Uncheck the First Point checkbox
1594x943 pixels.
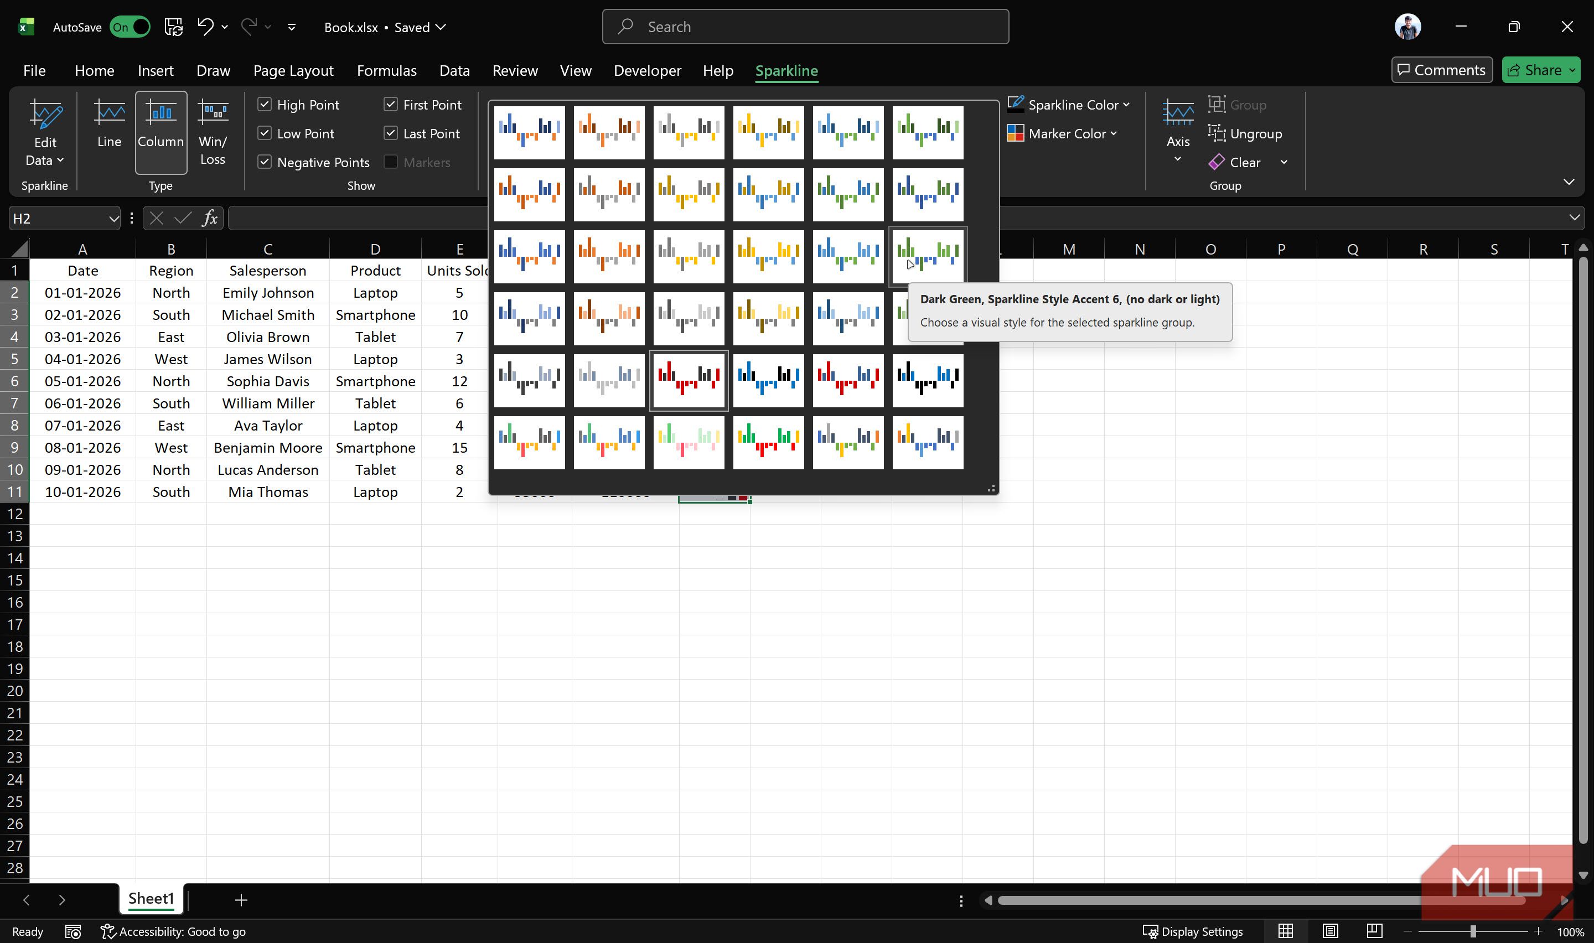[x=391, y=104]
